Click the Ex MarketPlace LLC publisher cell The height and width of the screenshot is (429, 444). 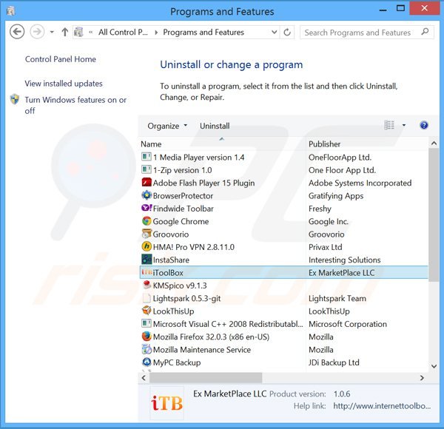pyautogui.click(x=341, y=273)
